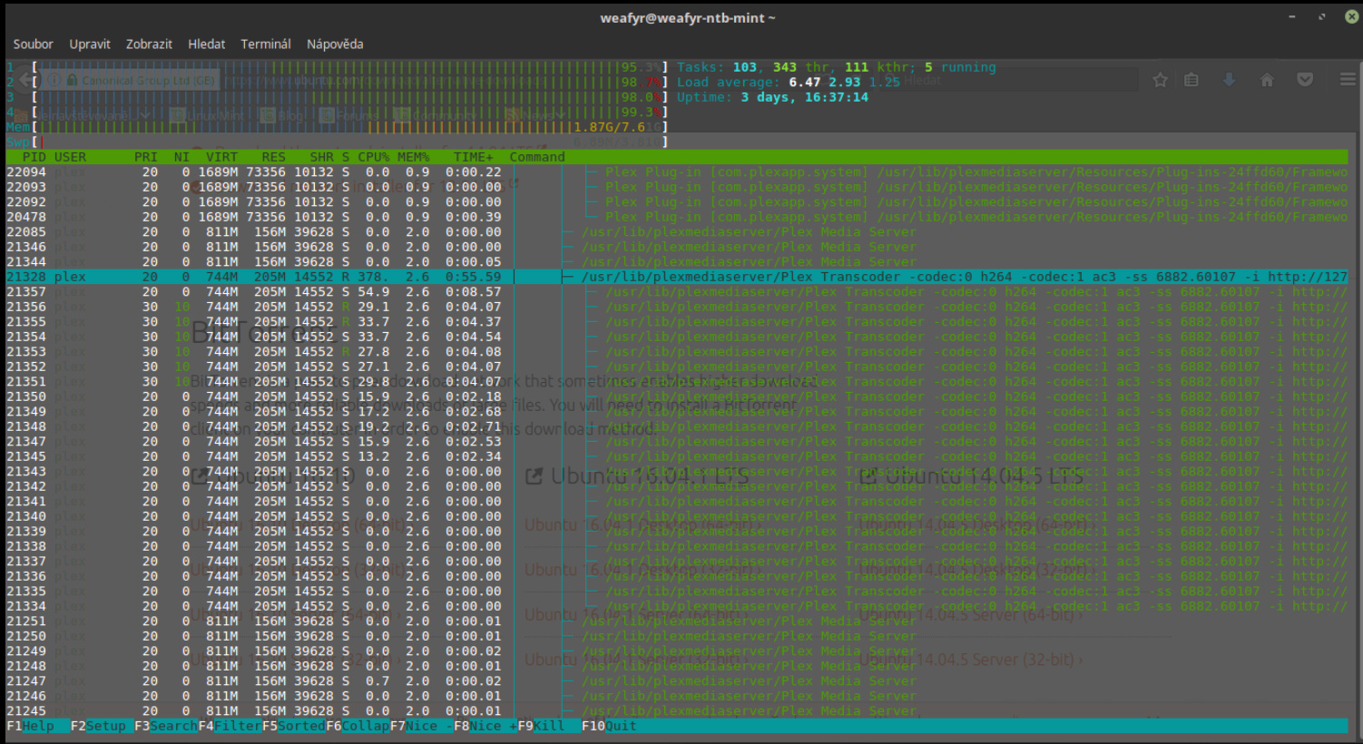Screen dimensions: 1363x744
Task: Open the Upravit menu
Action: click(90, 44)
